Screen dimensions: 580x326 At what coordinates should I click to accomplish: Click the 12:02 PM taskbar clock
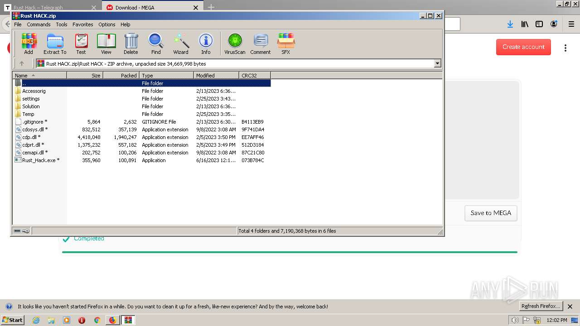[x=557, y=320]
